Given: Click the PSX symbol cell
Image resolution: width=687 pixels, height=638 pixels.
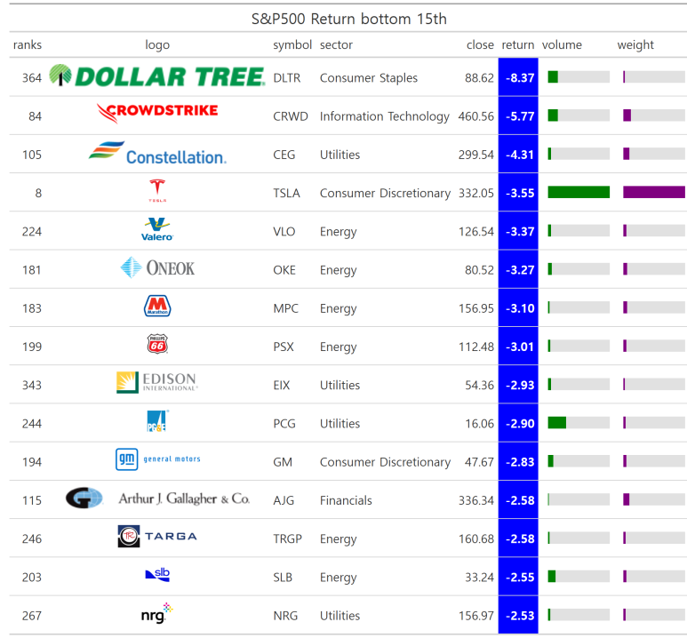Looking at the screenshot, I should (x=283, y=347).
